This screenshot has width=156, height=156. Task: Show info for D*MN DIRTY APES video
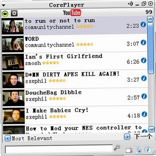144,78
